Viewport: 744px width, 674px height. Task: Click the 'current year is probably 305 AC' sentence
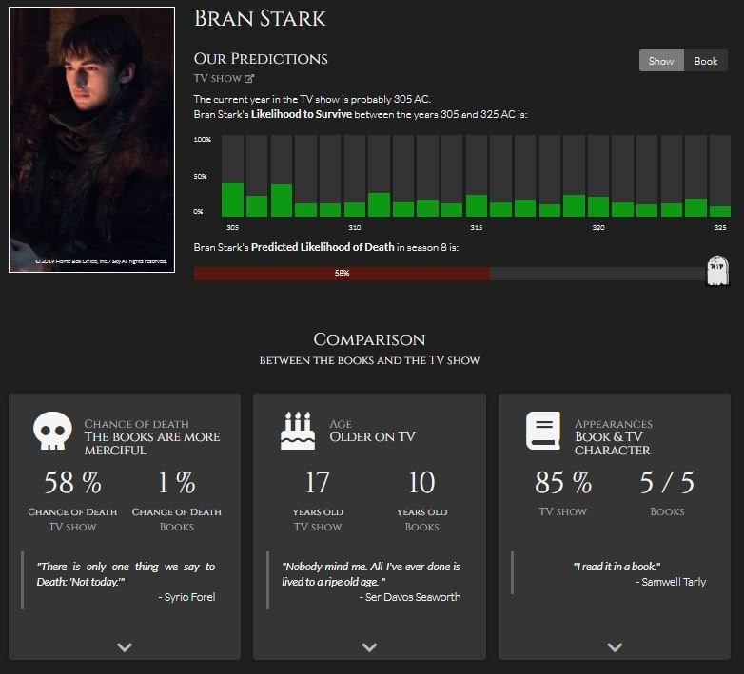pyautogui.click(x=312, y=99)
